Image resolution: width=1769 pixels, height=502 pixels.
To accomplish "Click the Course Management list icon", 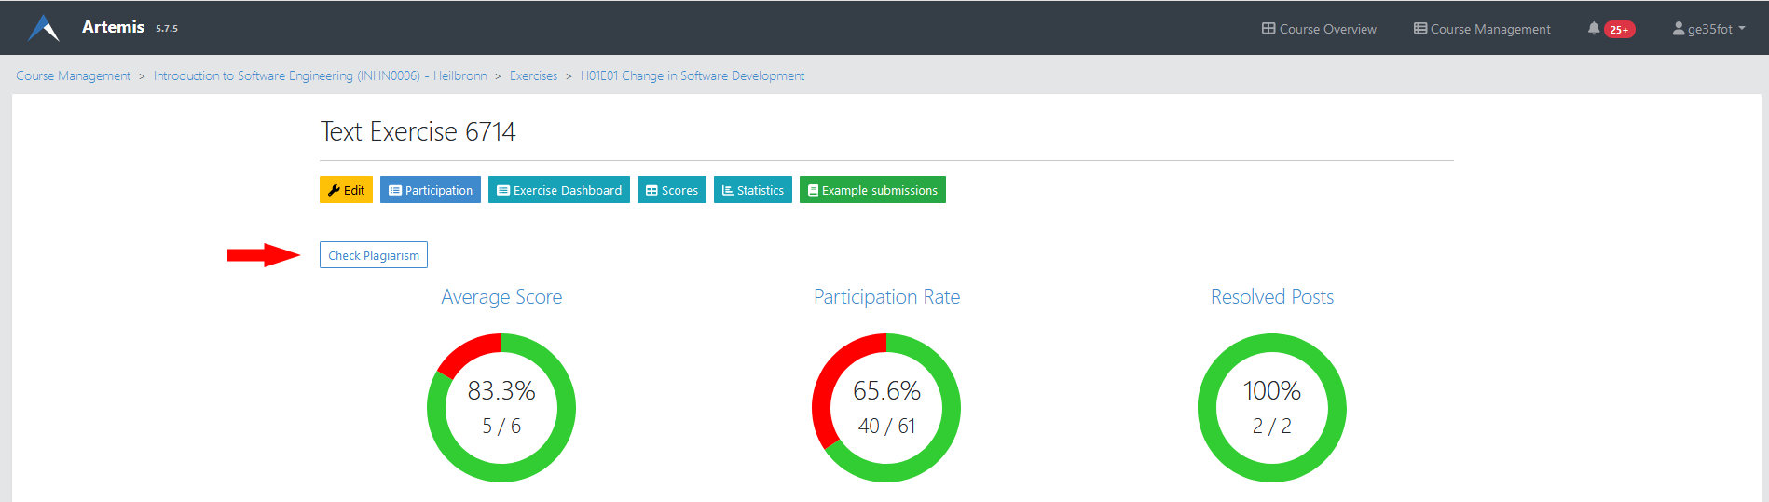I will tap(1420, 29).
